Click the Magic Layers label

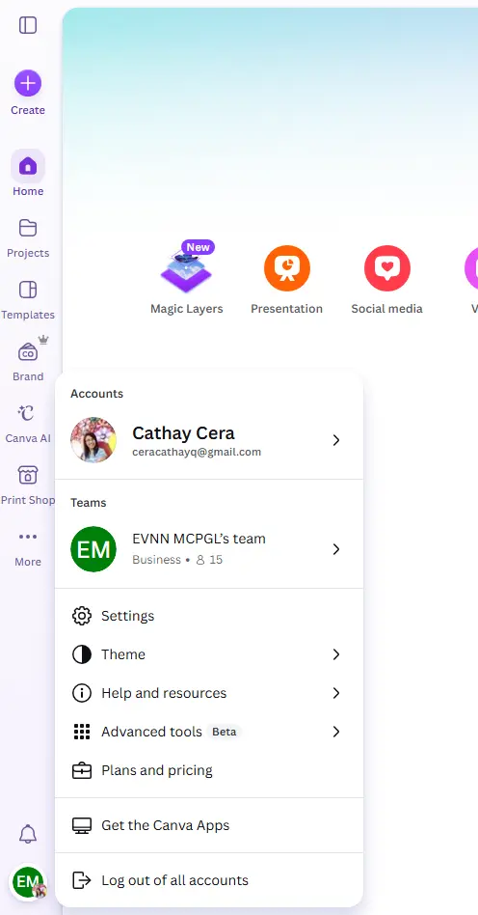tap(187, 309)
